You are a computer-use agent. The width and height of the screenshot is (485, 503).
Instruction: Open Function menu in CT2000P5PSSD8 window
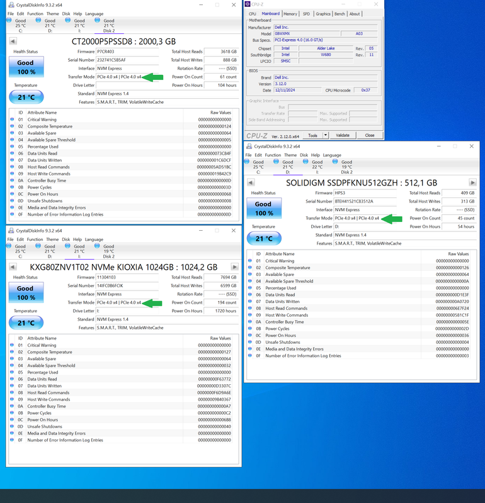point(35,14)
